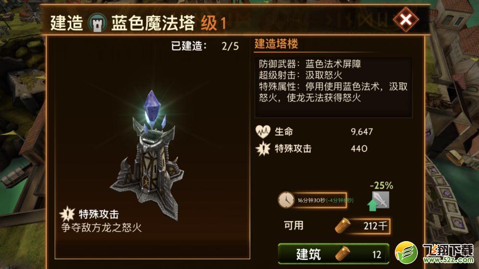Viewport: 479px width, 269px height.
Task: Tap the tower icon in the title
Action: [x=97, y=23]
